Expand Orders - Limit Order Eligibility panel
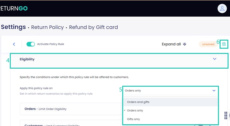 pyautogui.click(x=71, y=109)
